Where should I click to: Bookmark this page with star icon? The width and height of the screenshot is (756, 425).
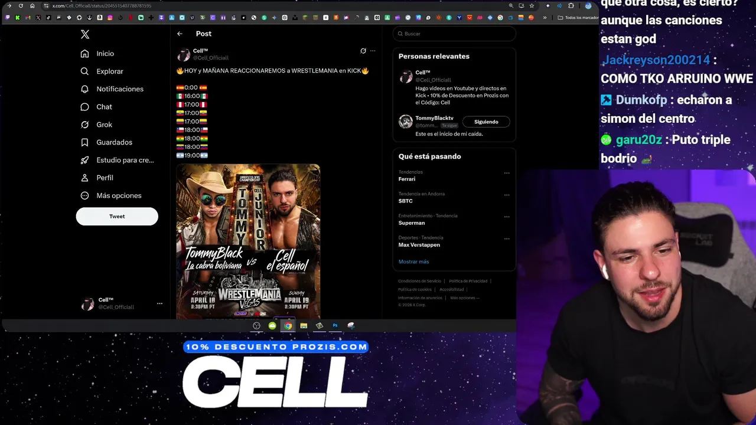pos(532,6)
